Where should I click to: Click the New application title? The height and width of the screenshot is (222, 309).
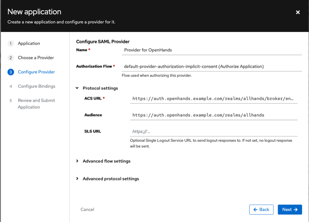(x=34, y=12)
